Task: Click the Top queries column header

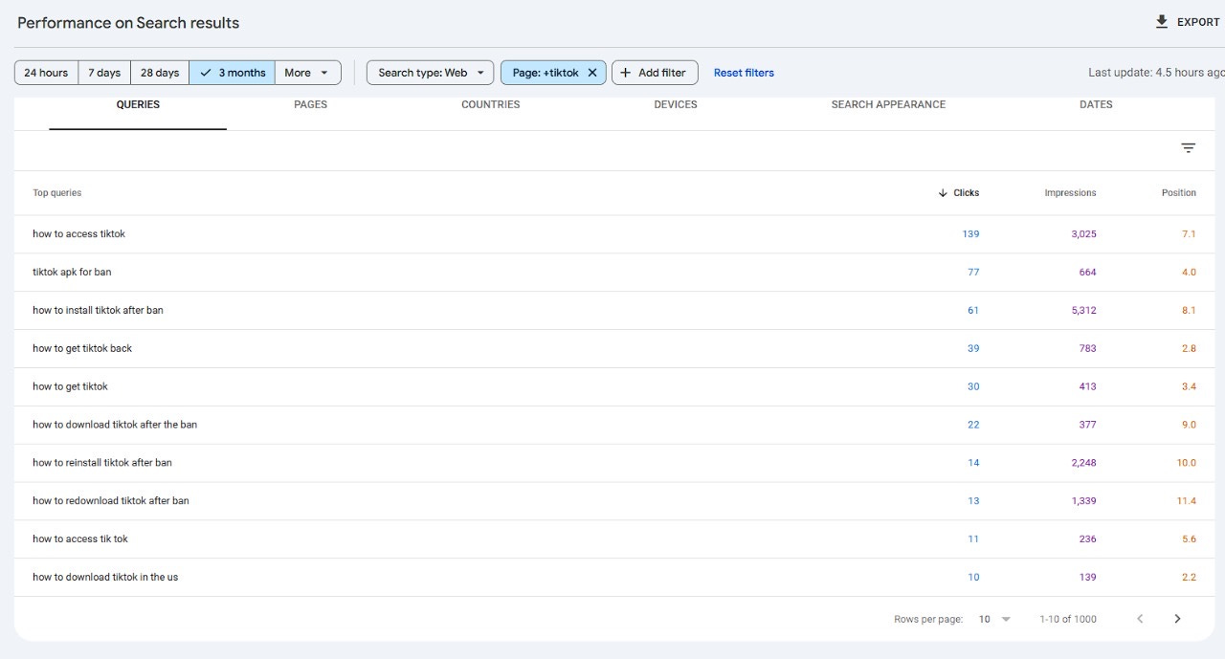Action: click(56, 193)
